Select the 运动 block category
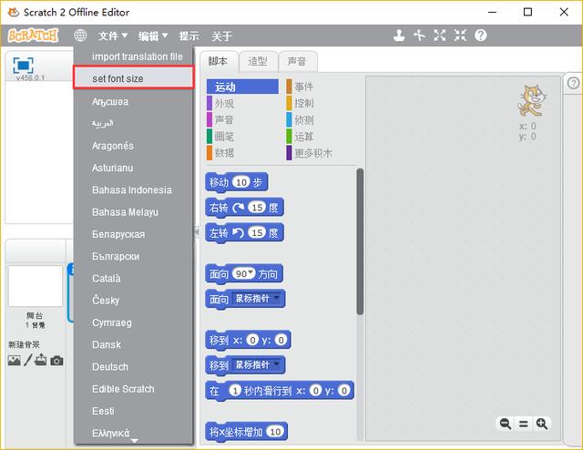The width and height of the screenshot is (583, 450). pos(242,87)
